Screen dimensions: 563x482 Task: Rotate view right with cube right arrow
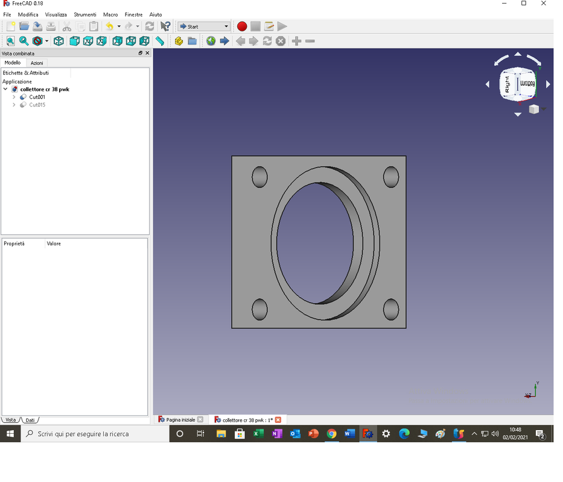pos(548,84)
